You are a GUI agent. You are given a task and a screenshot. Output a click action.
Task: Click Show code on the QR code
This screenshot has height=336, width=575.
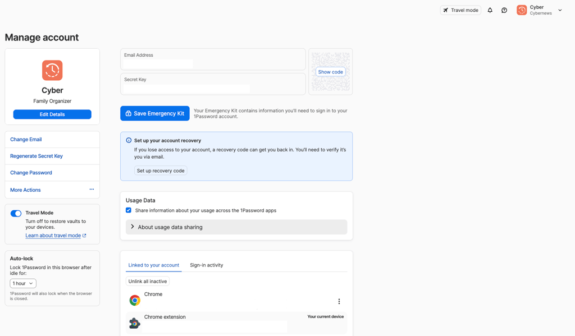point(330,72)
